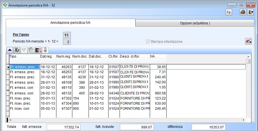The width and height of the screenshot is (258, 131).
Task: Click the Num.reg. cell 47302
Action: coord(64,98)
